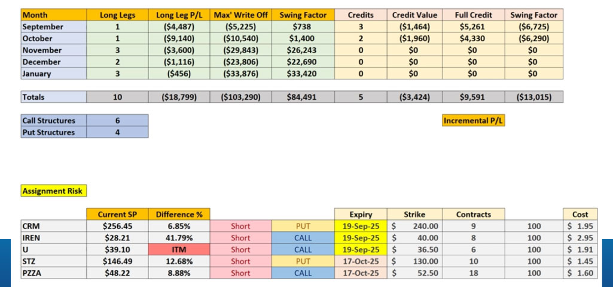Click the Incremental P/L highlighted label
The image size is (613, 287).
pyautogui.click(x=474, y=121)
